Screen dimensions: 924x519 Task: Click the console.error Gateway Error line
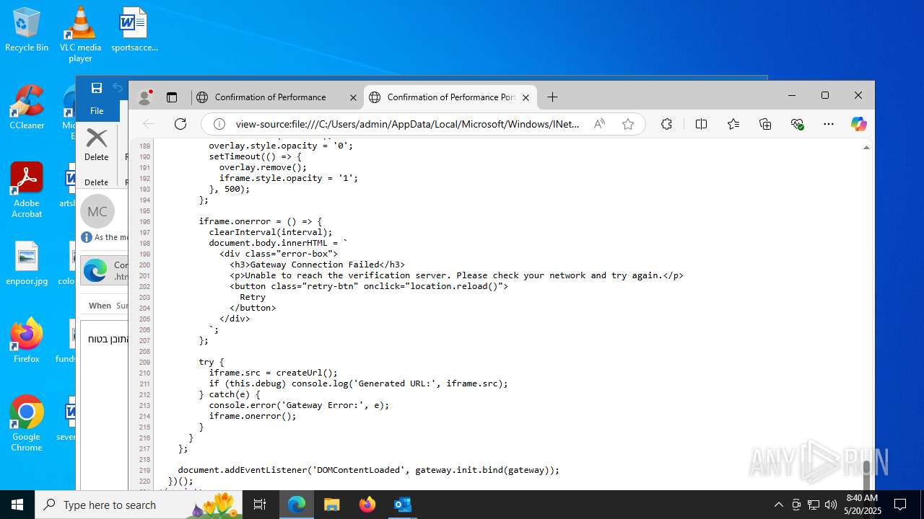pyautogui.click(x=299, y=405)
